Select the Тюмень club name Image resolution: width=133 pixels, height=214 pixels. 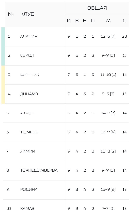point(29,132)
